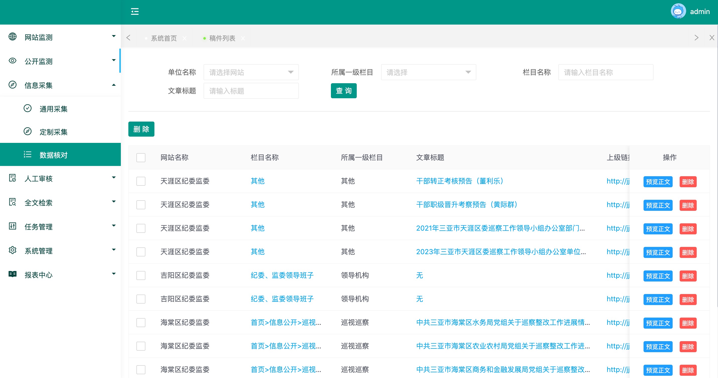
Task: Open 通用采集 in the sidebar
Action: coord(53,109)
